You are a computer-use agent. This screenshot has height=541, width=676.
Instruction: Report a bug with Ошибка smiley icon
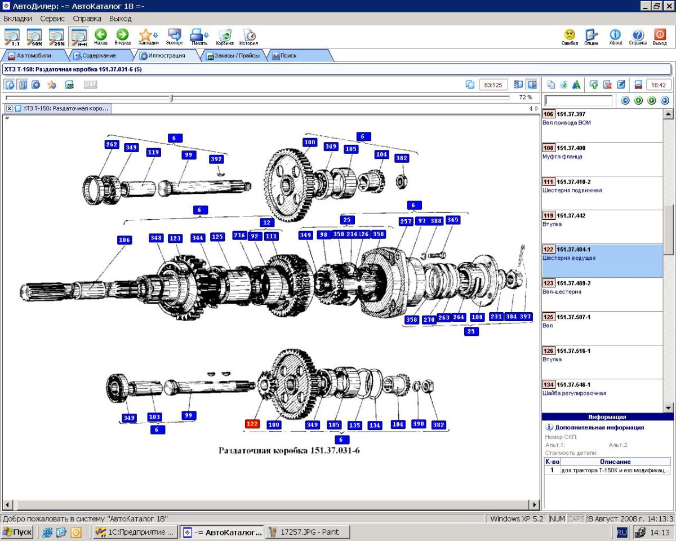tap(570, 36)
